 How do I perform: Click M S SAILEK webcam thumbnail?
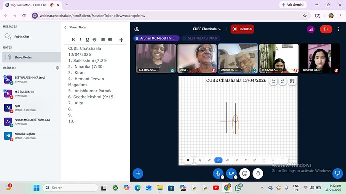(279, 58)
